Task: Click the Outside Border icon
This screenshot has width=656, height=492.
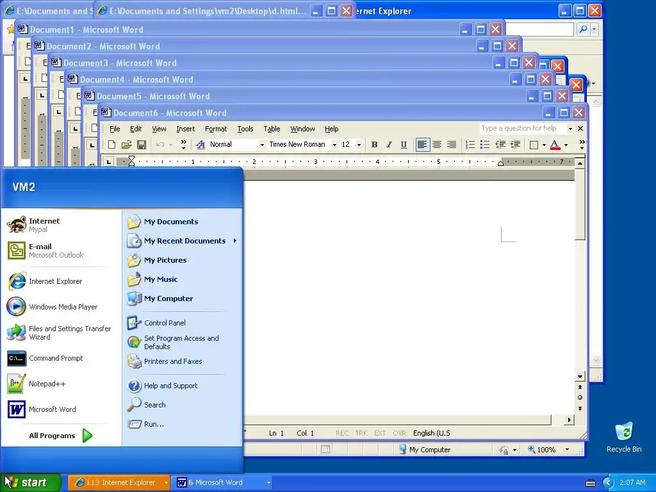Action: point(534,145)
